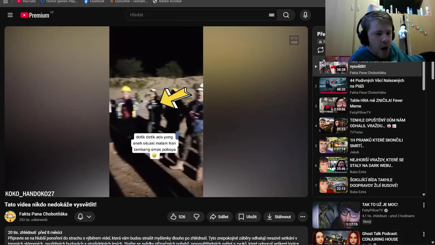The height and width of the screenshot is (245, 435).
Task: Open browser apps grid icon
Action: (x=5, y=1)
